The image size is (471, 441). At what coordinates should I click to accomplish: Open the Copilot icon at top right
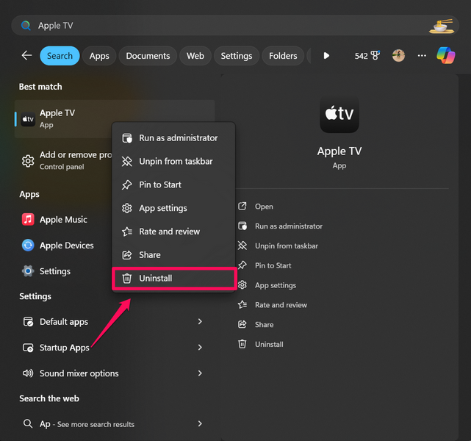pos(445,55)
